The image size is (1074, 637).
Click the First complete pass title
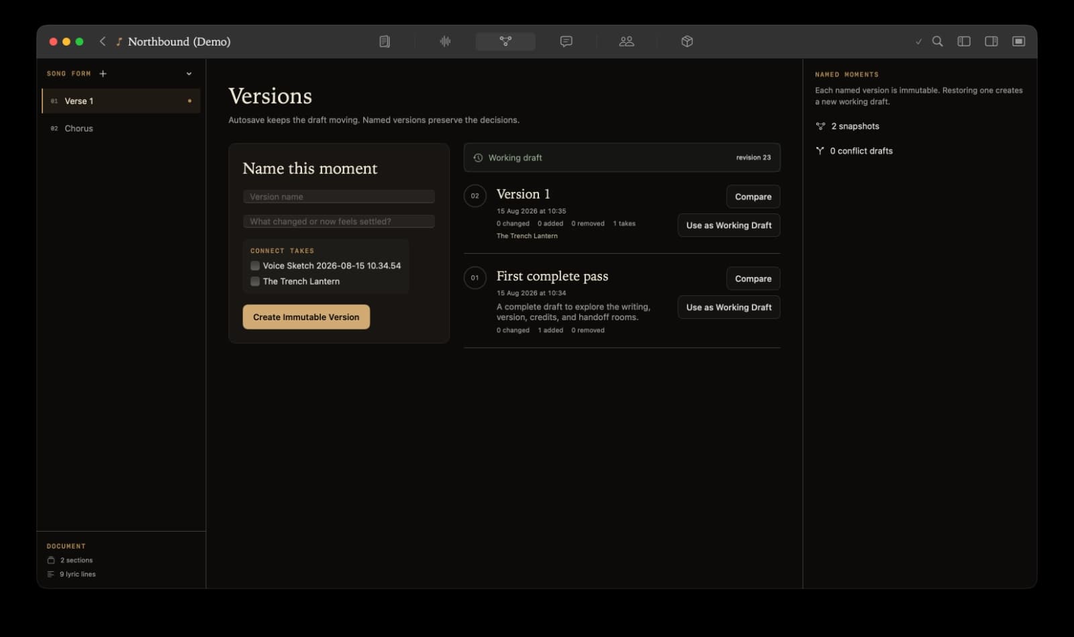(x=552, y=276)
